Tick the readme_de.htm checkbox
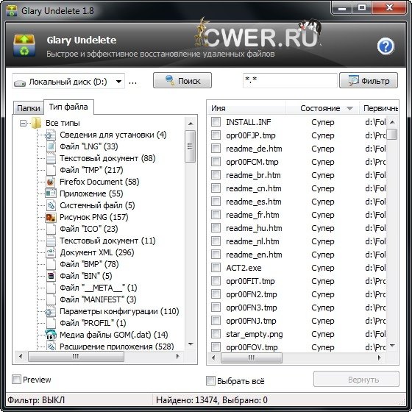Viewport: 412px width, 412px height. coord(216,149)
